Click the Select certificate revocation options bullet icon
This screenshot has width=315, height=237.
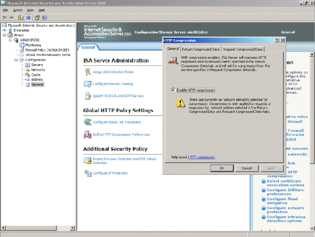(x=264, y=181)
